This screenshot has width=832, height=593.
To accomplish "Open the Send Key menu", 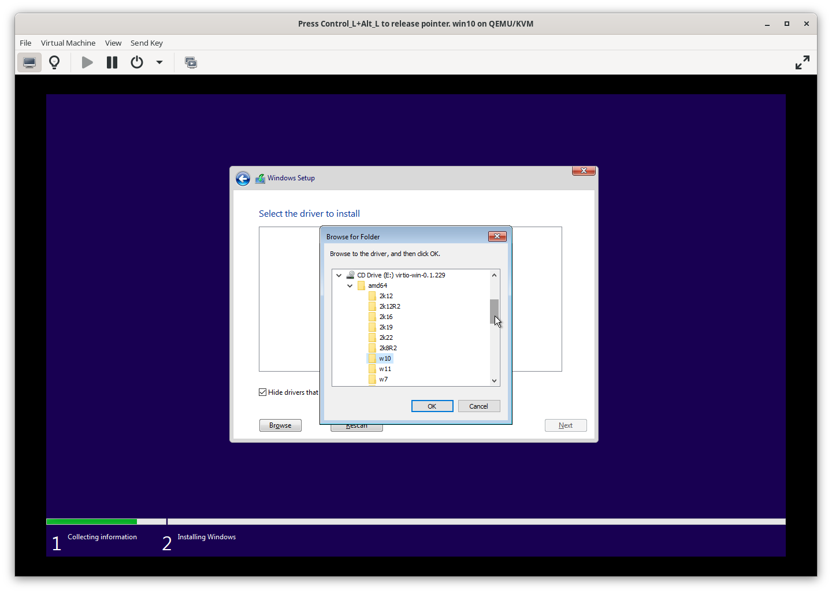I will click(147, 43).
